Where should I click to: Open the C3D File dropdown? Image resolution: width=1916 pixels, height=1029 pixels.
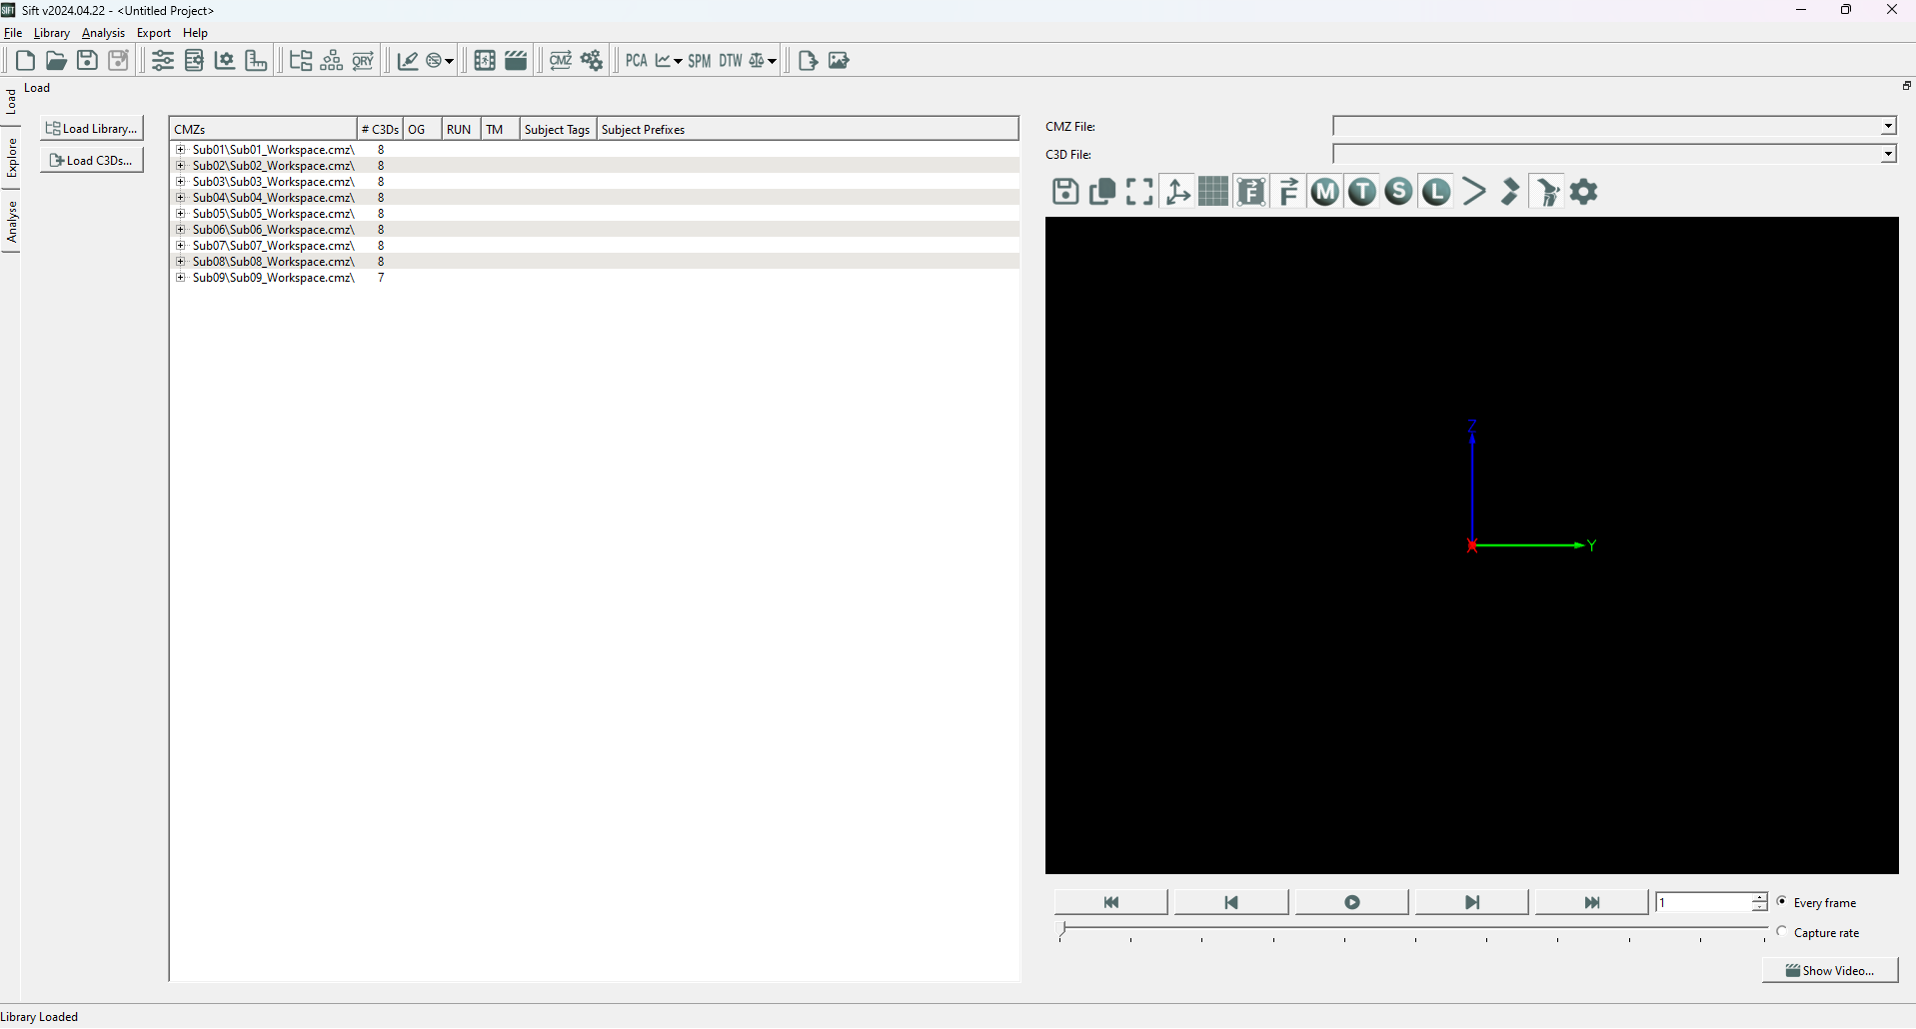[x=1888, y=155]
